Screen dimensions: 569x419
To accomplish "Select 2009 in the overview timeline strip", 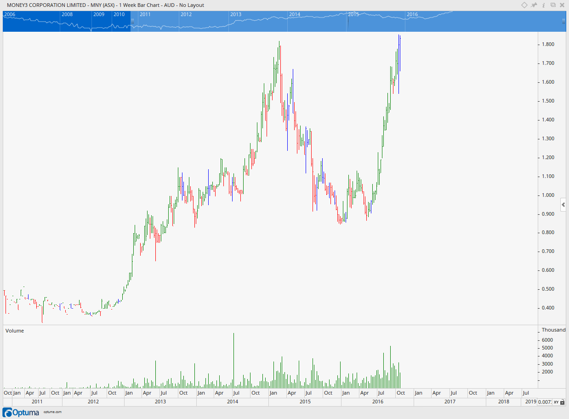I will click(x=98, y=14).
